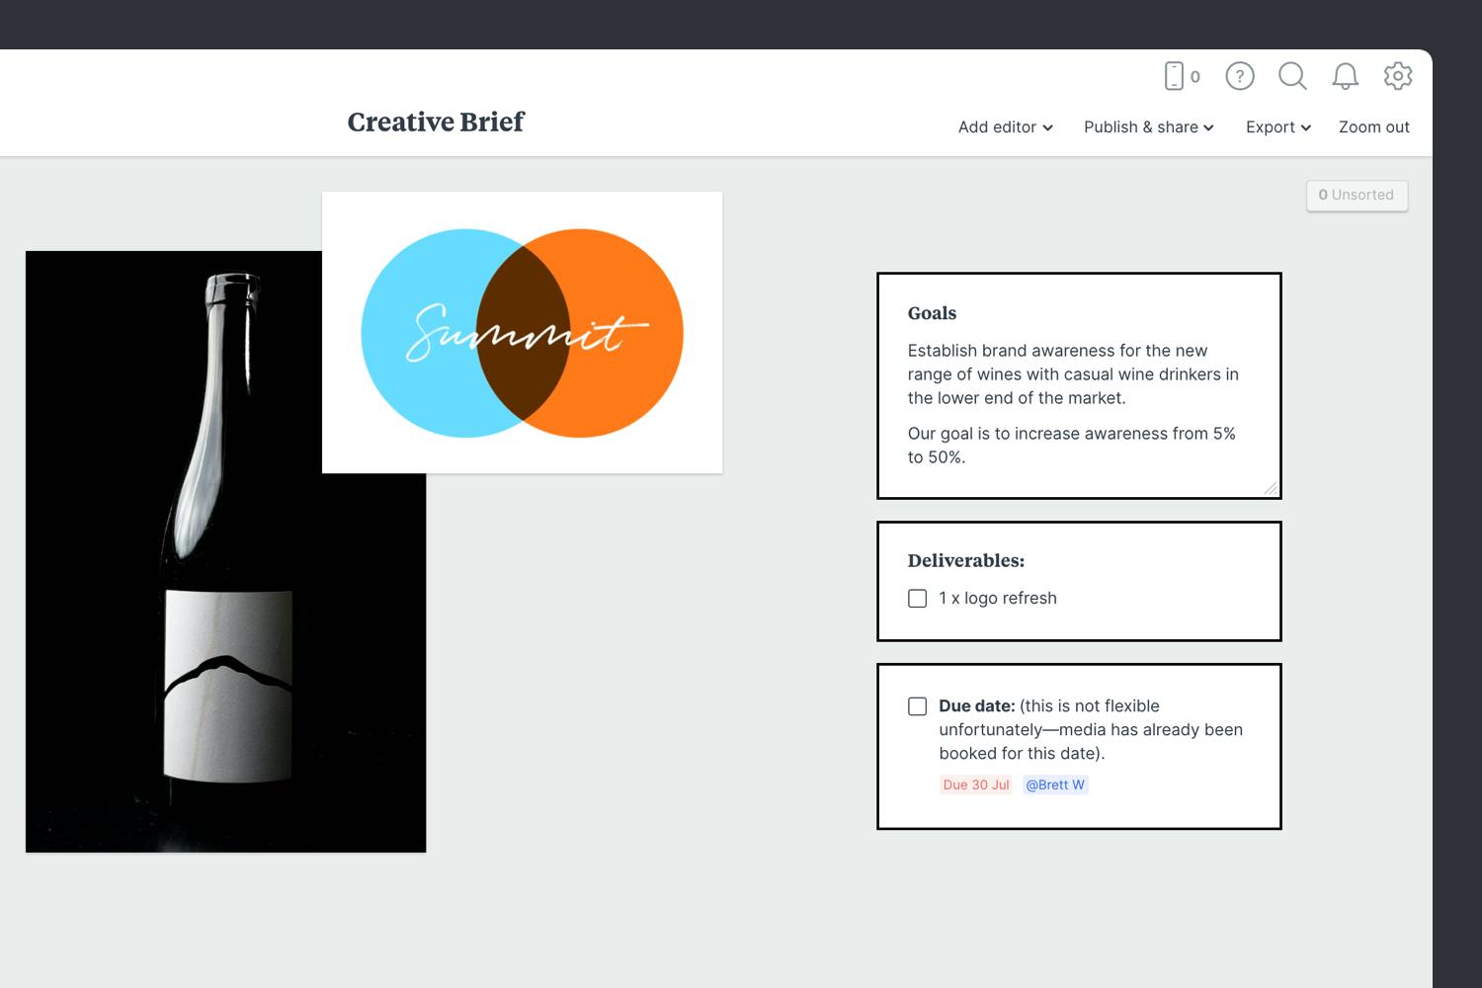Click the Creative Brief board title
Screen dimensions: 1482x988
435,122
